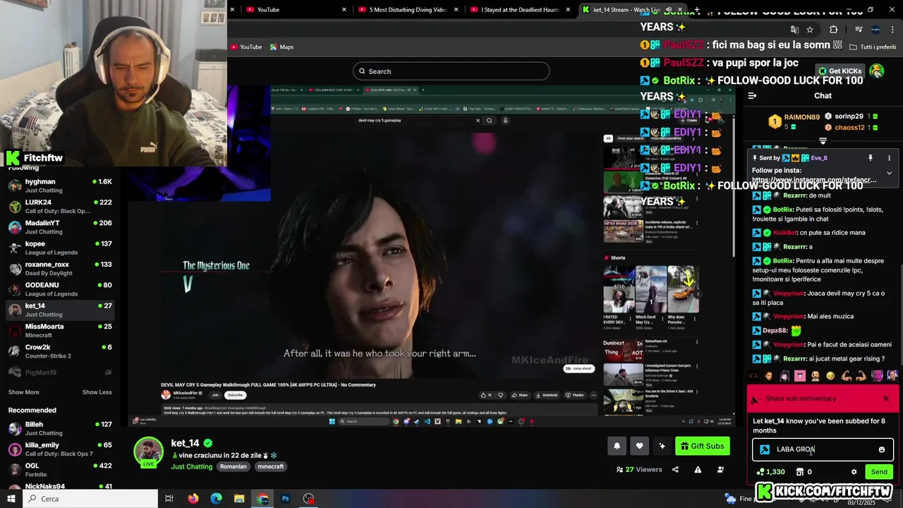Viewport: 903px width, 508px height.
Task: Open GODEANU channel in sidebar
Action: tap(60, 289)
